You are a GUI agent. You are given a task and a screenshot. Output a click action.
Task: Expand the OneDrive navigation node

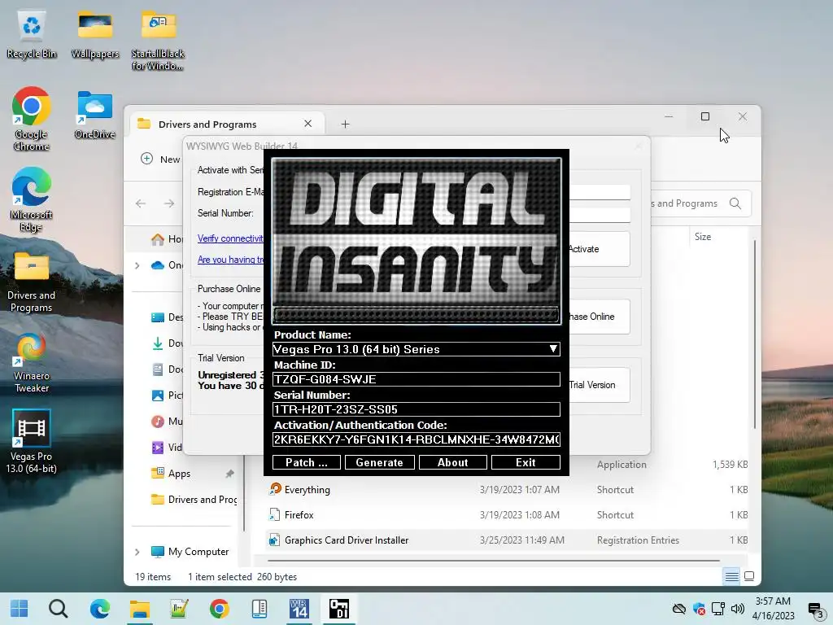click(x=137, y=265)
